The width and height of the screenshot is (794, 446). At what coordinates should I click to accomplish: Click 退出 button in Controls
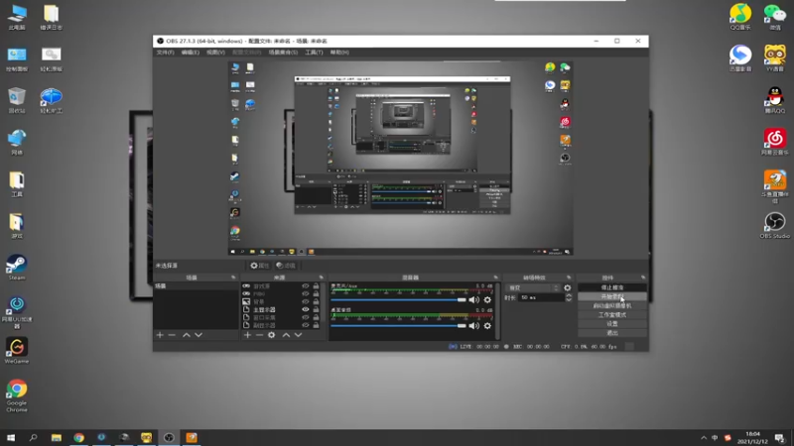pos(612,333)
